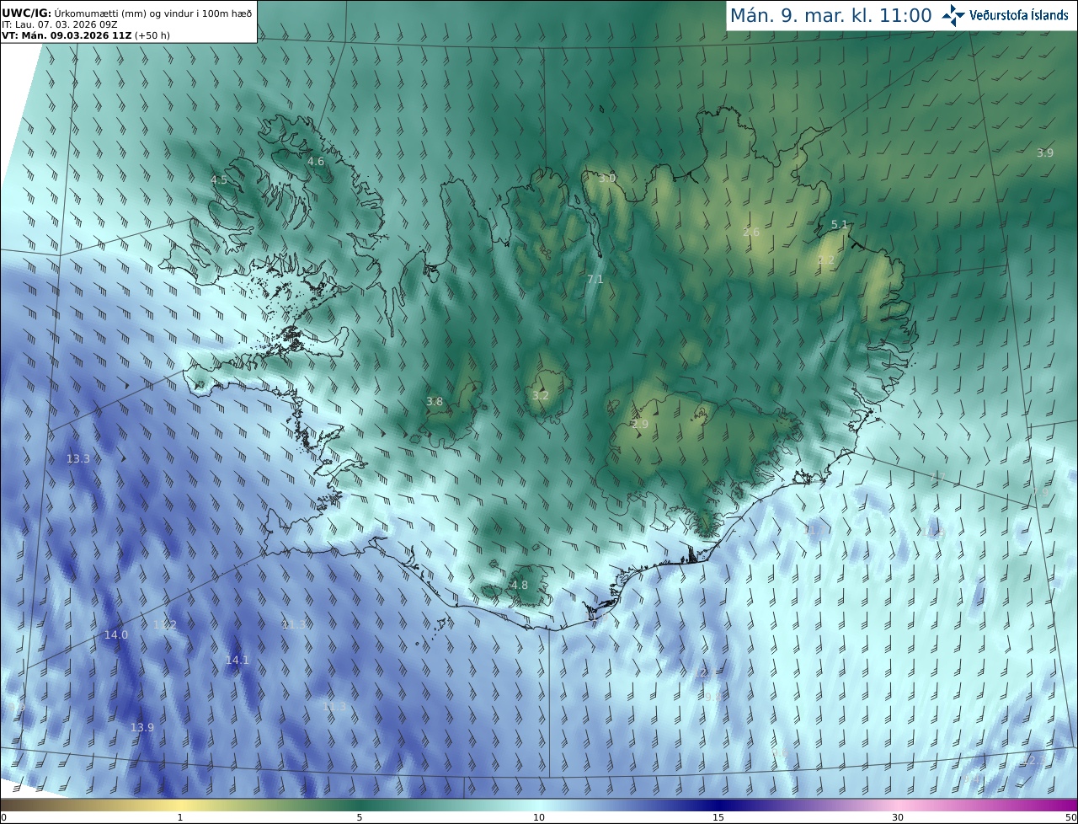Click the 4.6 value on the map
This screenshot has height=824, width=1078.
point(315,161)
